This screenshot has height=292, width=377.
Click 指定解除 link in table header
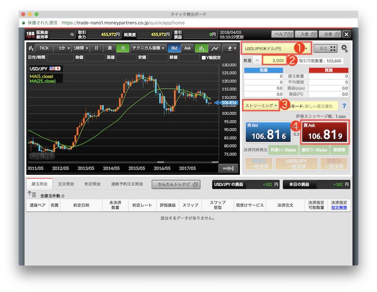[x=339, y=208]
